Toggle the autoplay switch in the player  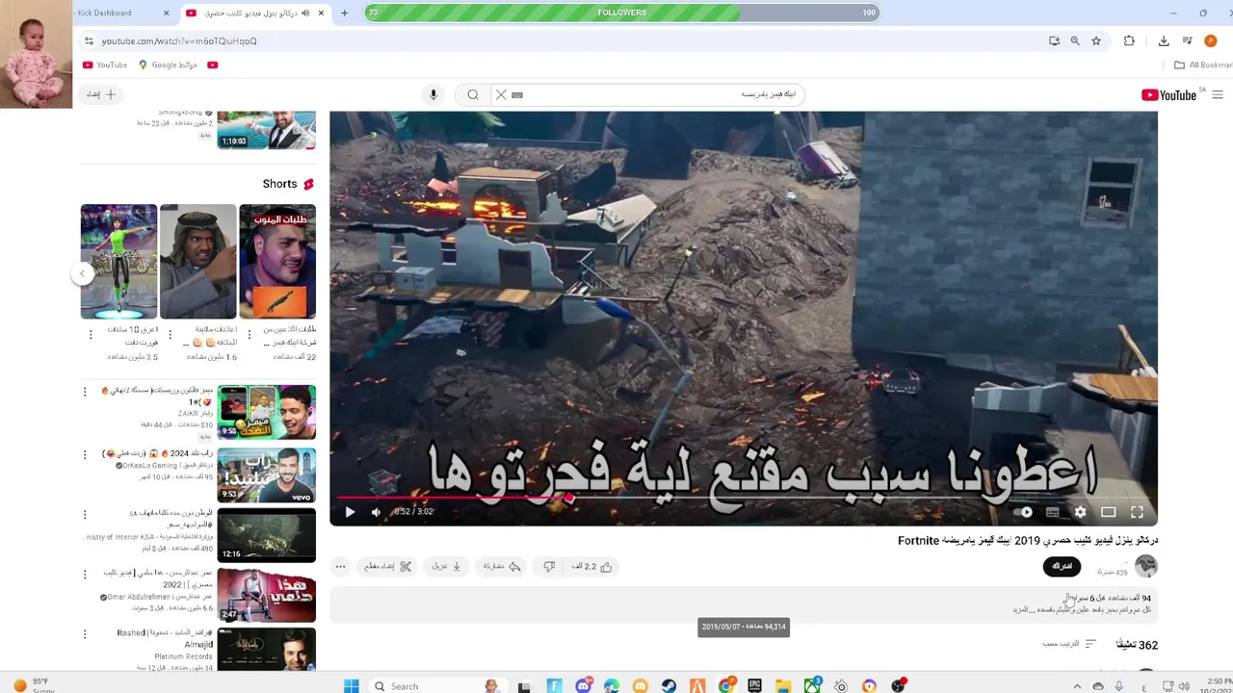pos(1024,512)
